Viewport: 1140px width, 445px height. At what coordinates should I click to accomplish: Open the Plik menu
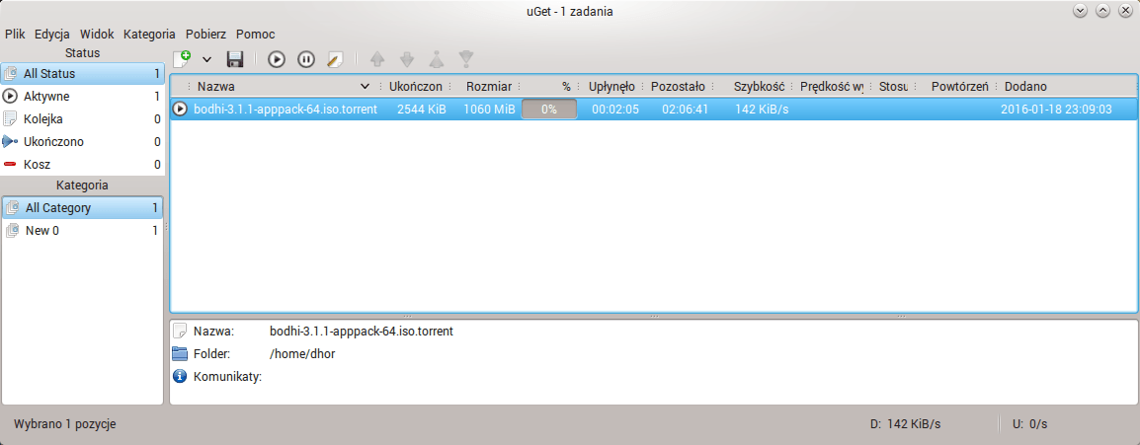[15, 35]
